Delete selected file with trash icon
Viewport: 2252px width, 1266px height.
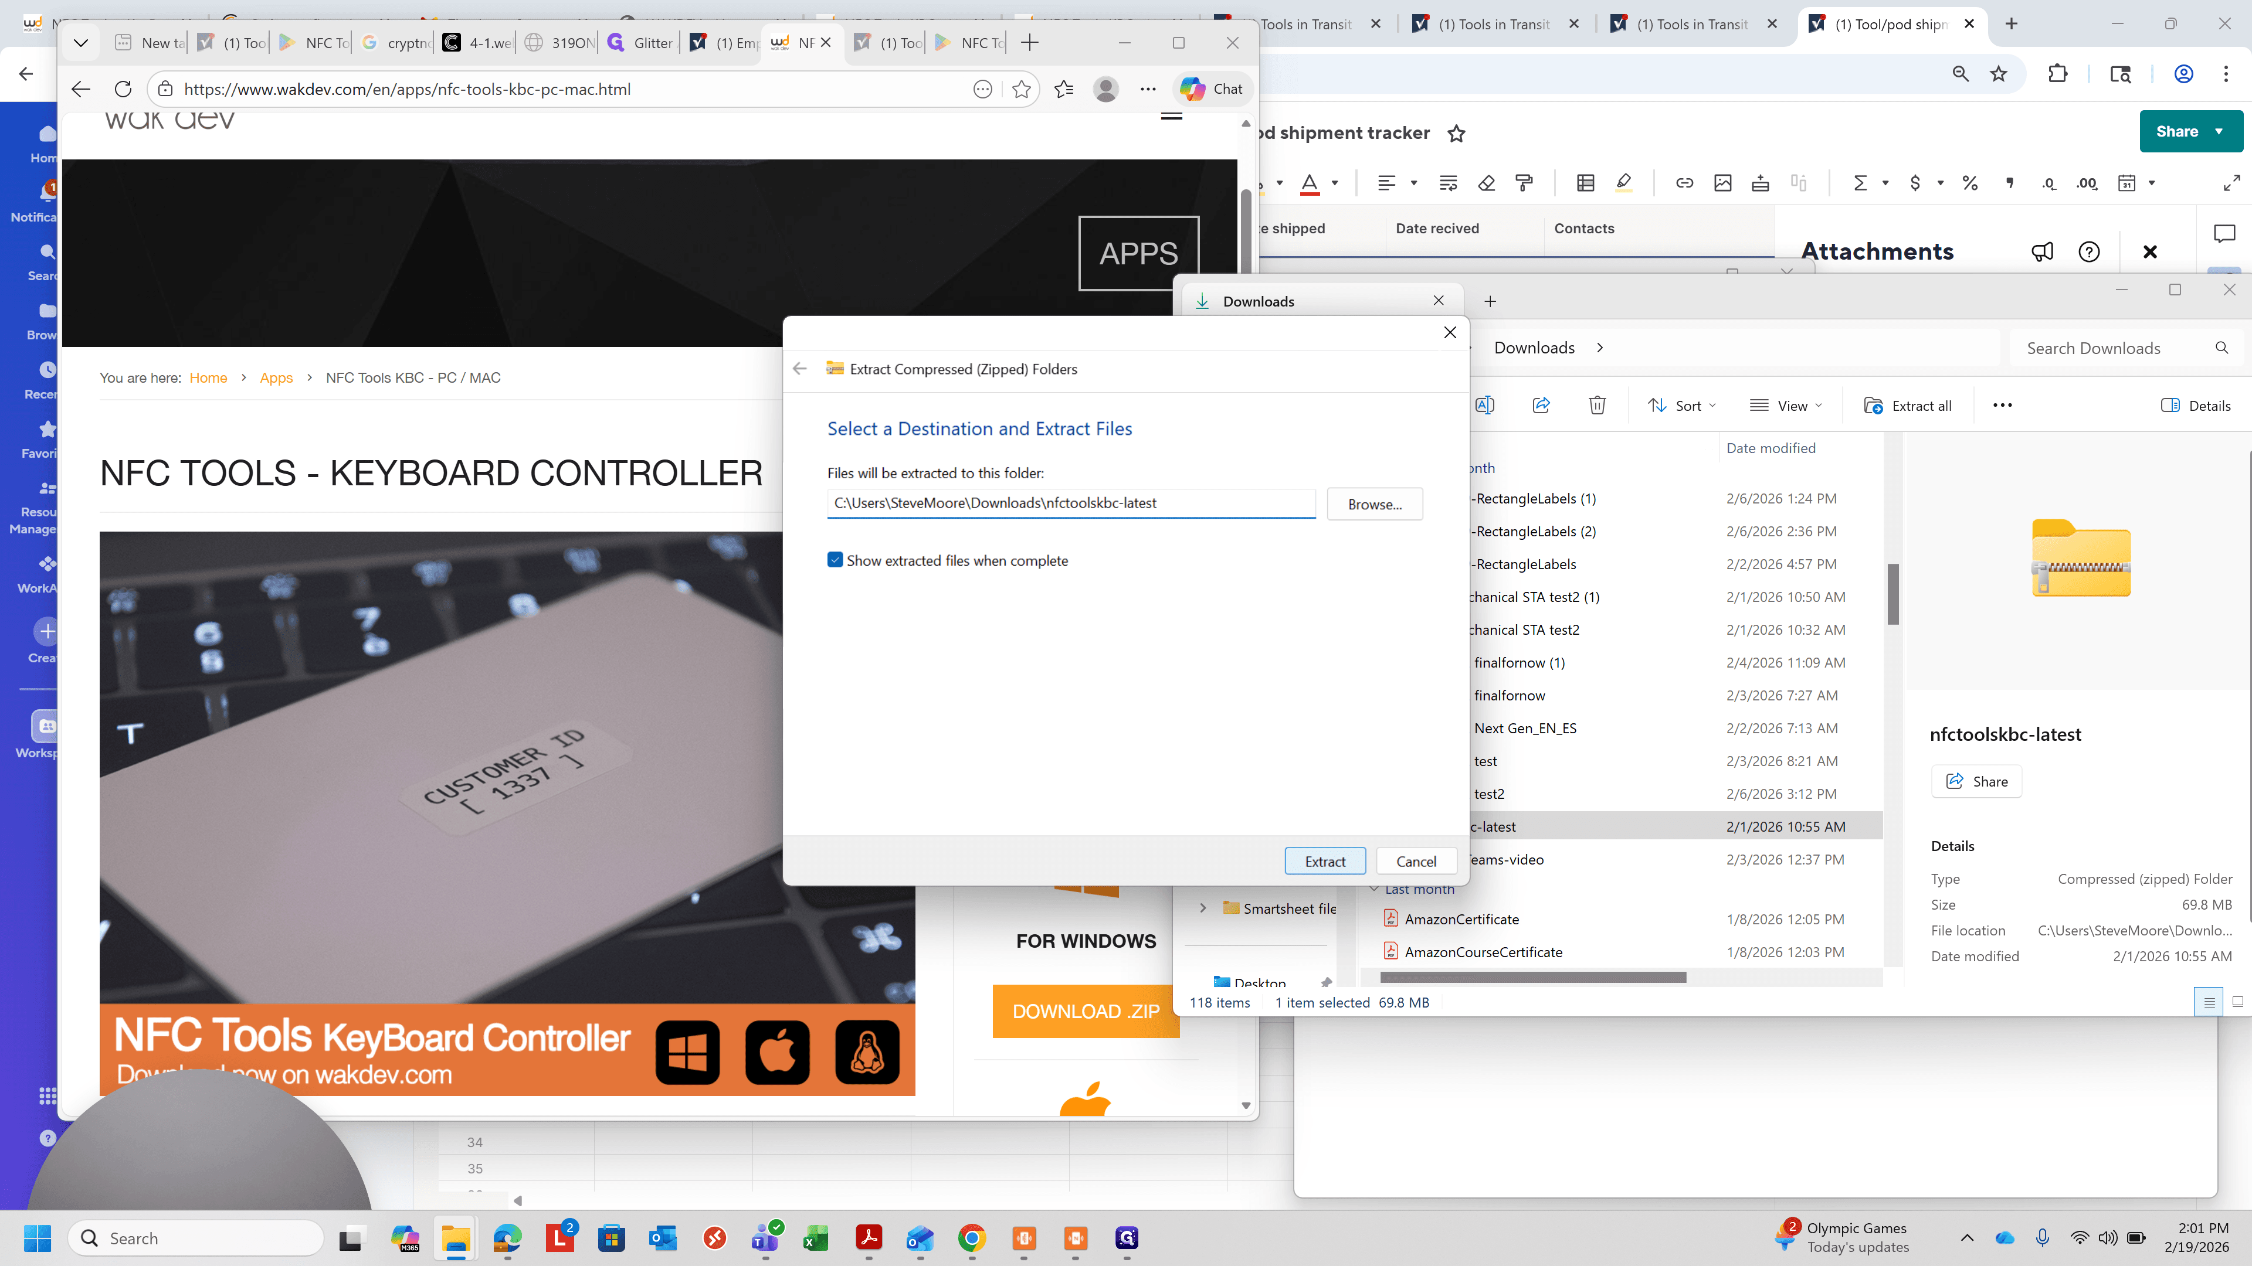[1597, 406]
